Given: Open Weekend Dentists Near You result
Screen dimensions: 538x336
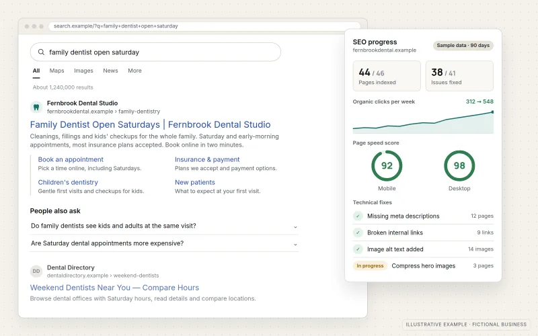Looking at the screenshot, I should pos(114,288).
